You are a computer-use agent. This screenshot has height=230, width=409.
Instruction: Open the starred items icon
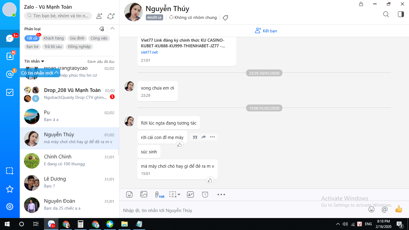pyautogui.click(x=10, y=189)
